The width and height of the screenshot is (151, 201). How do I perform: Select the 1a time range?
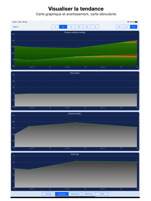95,27
